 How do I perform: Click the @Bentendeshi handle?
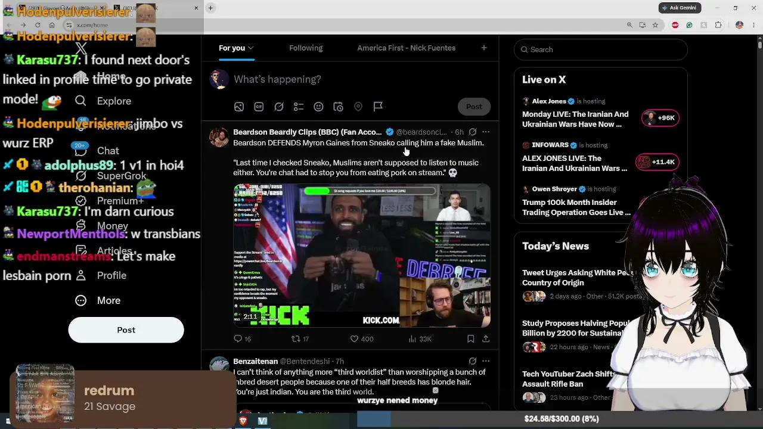(x=305, y=361)
